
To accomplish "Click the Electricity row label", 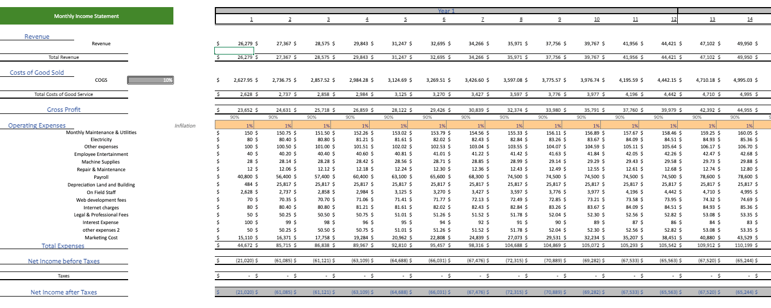I will [101, 140].
